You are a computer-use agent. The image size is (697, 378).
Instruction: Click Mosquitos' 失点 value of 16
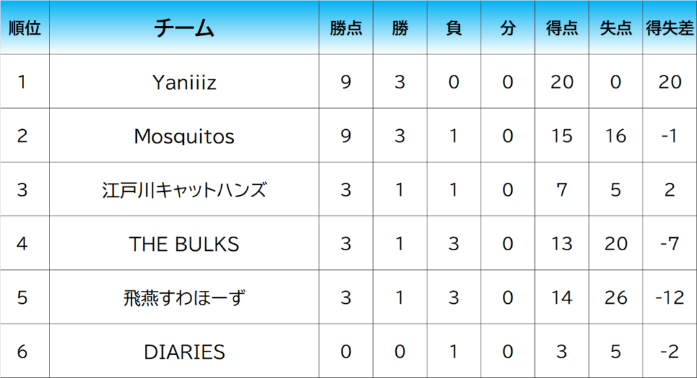(615, 136)
